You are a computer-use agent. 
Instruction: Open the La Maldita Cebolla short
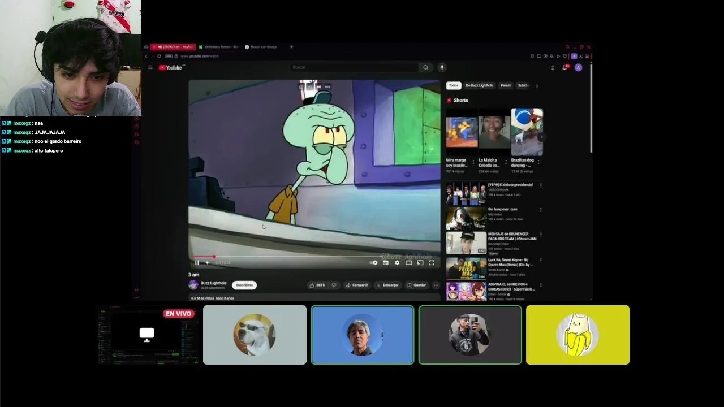coord(494,132)
